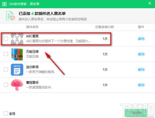Viewport: 155px width, 118px height.
Task: Click the 一键移除 button
Action: [136, 113]
